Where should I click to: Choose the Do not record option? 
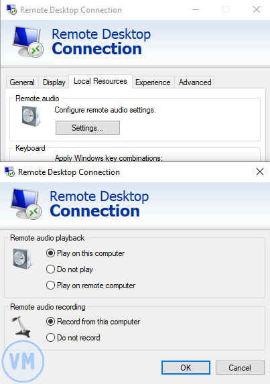click(73, 338)
